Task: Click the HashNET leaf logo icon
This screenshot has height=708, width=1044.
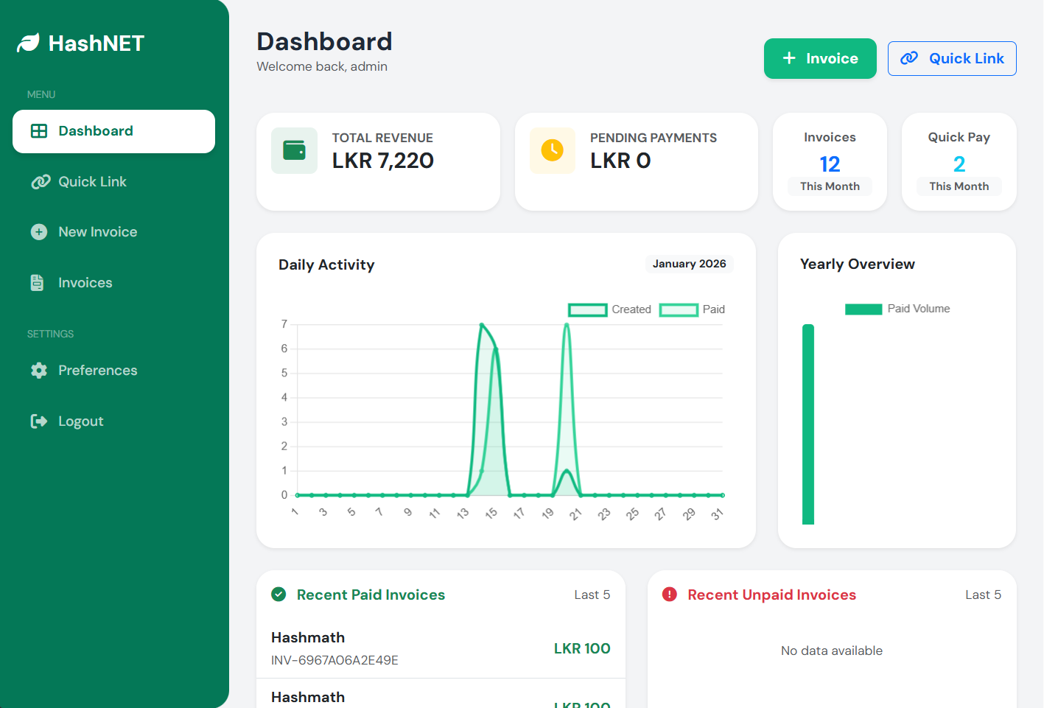Action: 27,43
